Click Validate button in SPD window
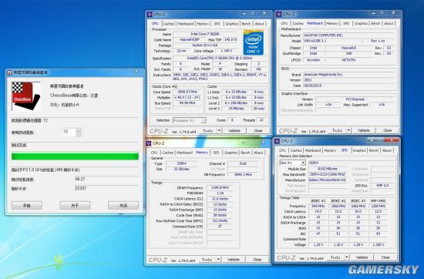The height and width of the screenshot is (279, 424). click(362, 257)
